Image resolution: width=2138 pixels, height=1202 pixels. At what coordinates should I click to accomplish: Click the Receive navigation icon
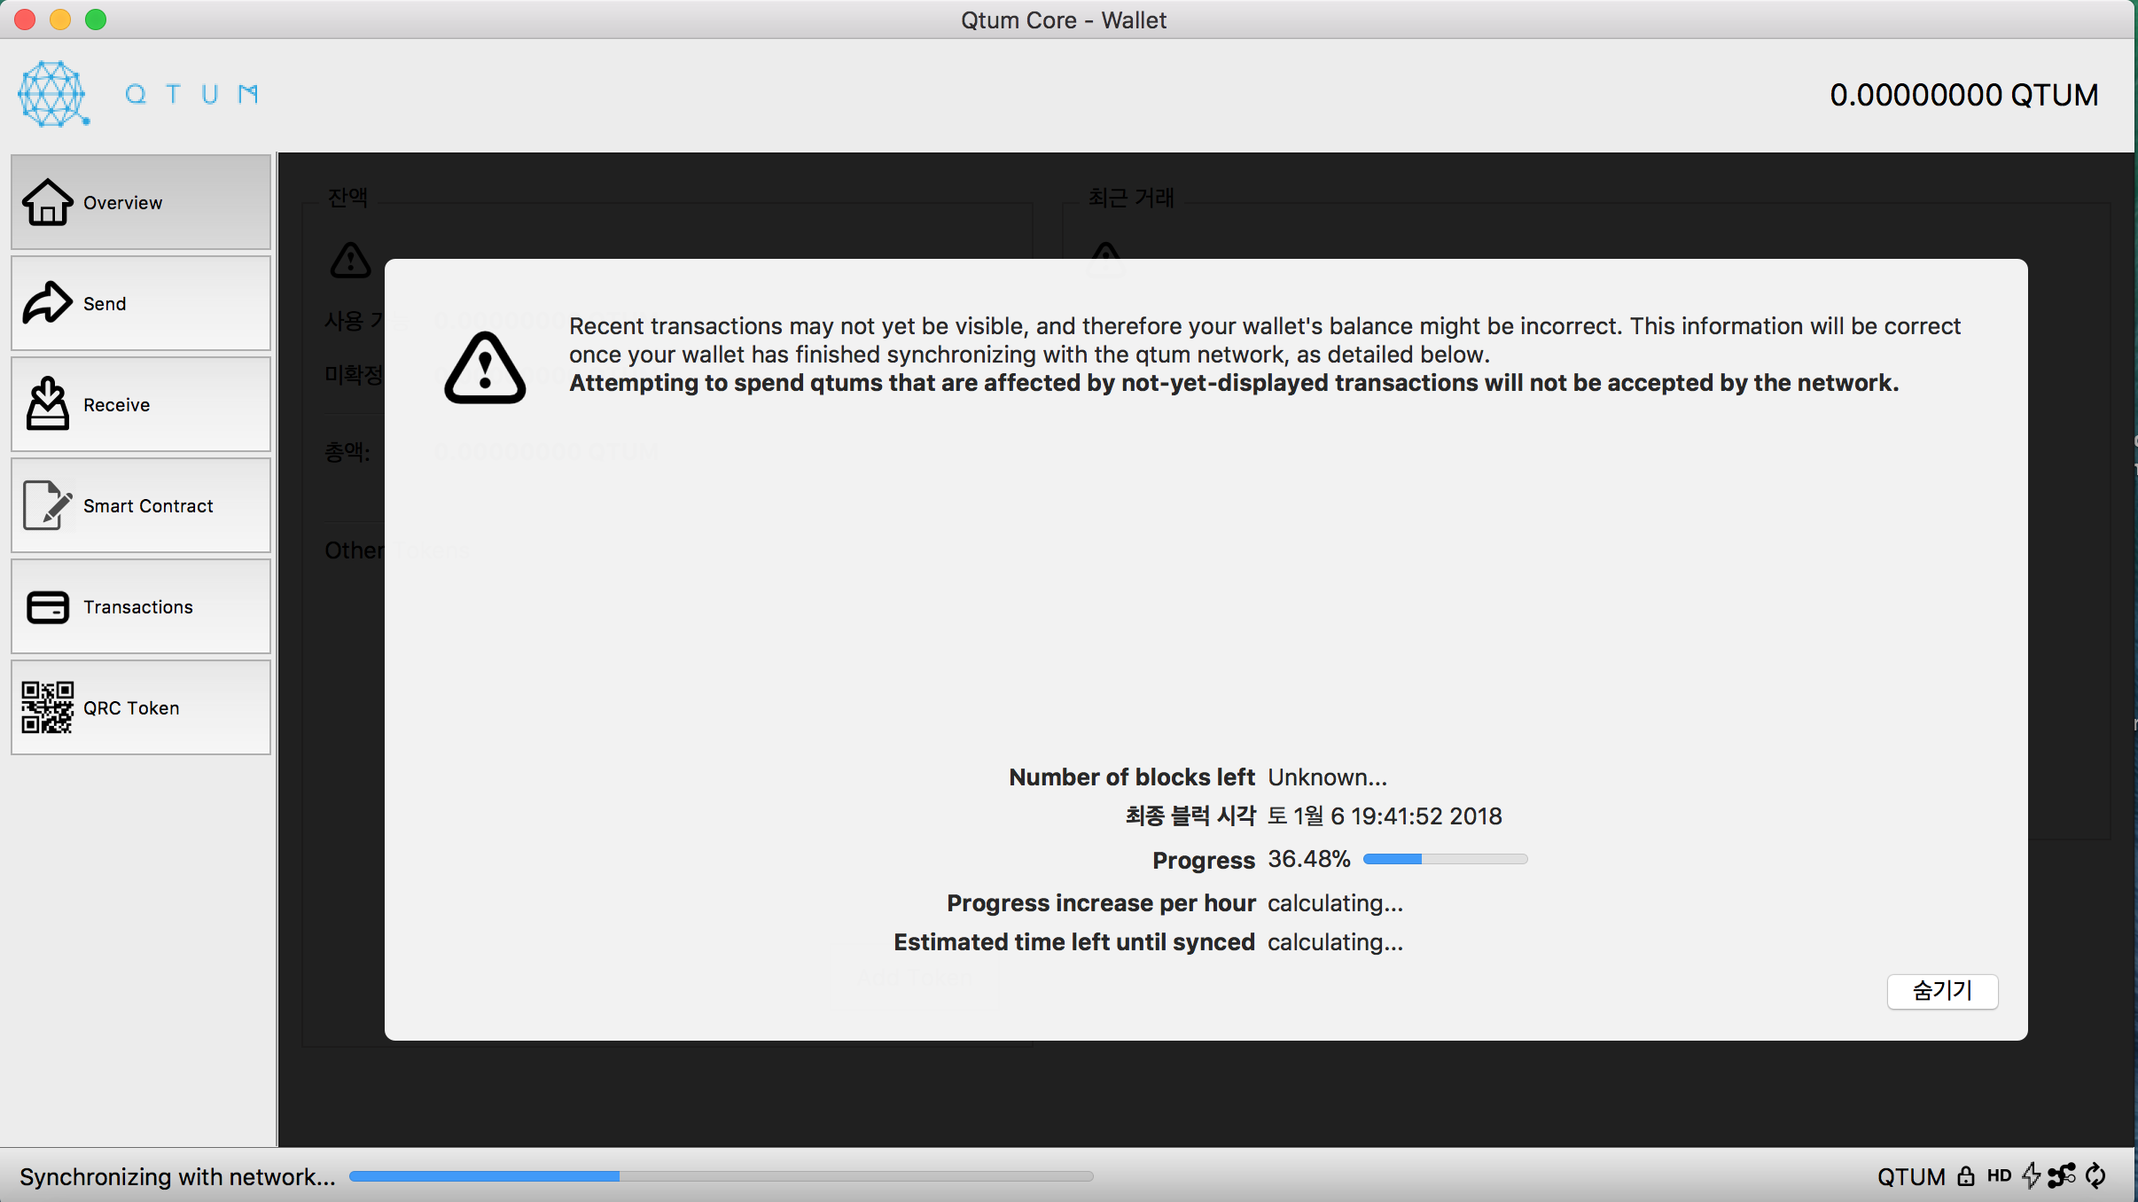pyautogui.click(x=47, y=403)
